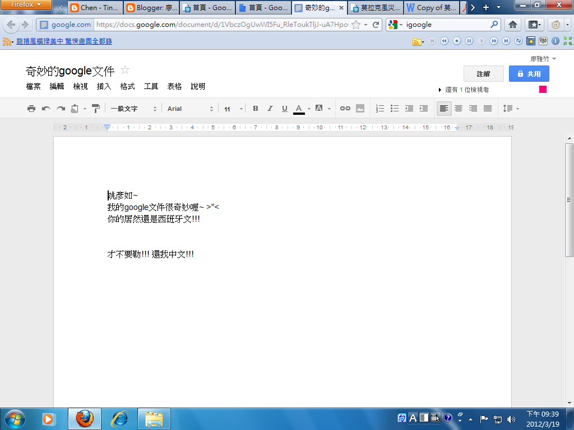Reload the page in Firefox
Viewport: 574px width, 430px height.
(x=376, y=25)
